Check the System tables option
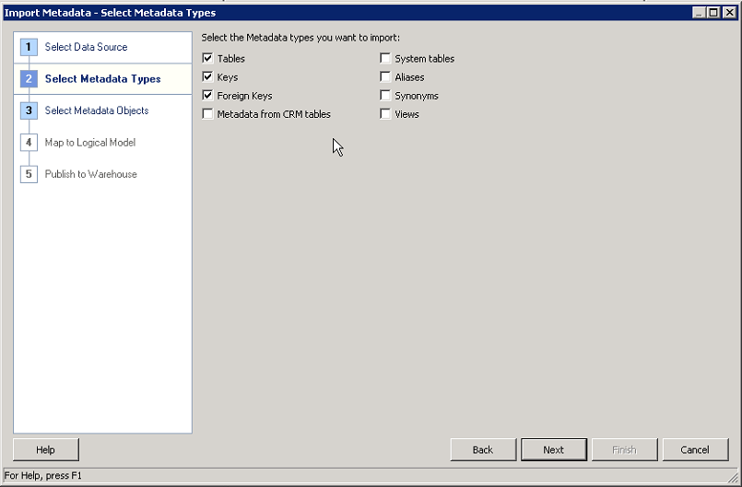The image size is (742, 487). point(385,59)
